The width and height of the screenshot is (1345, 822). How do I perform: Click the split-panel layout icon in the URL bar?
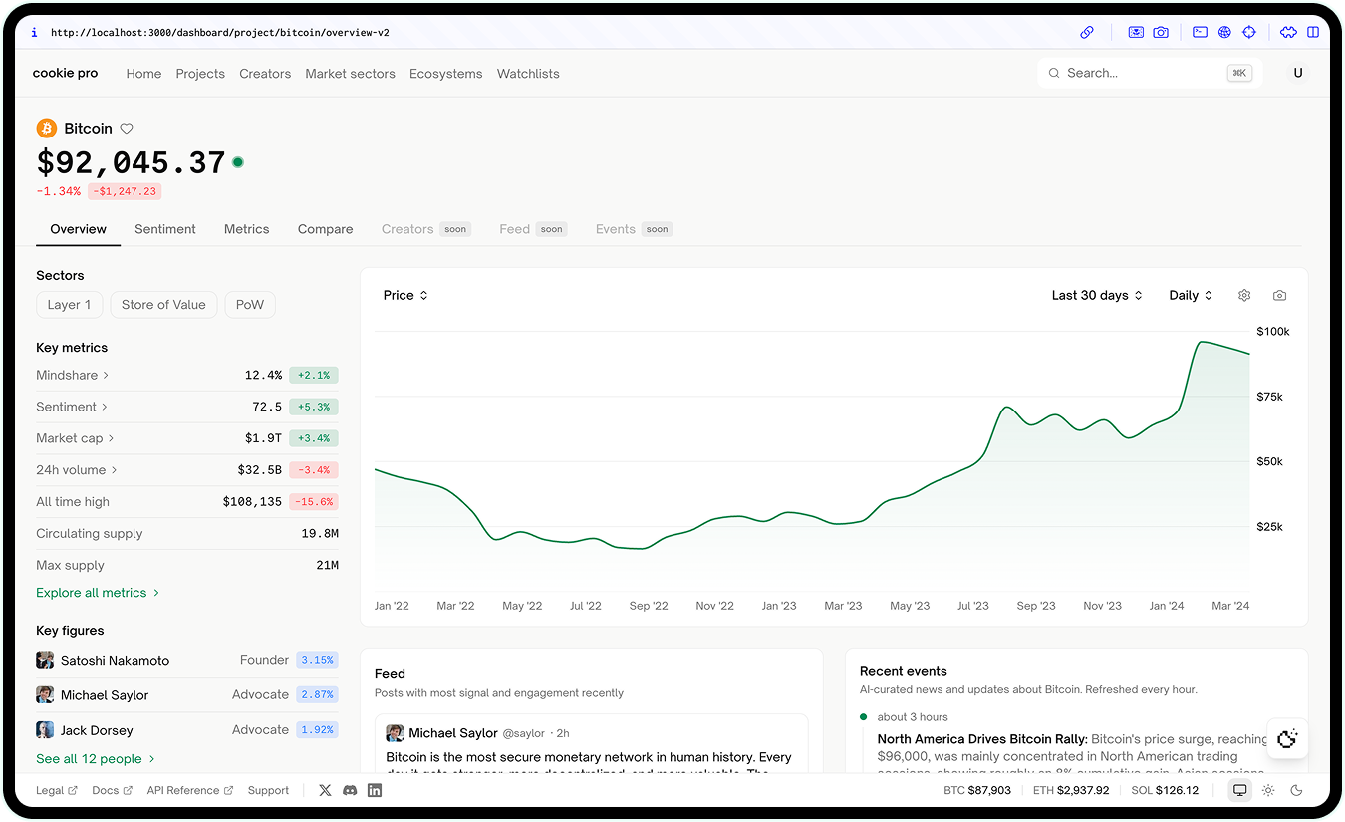click(x=1313, y=32)
